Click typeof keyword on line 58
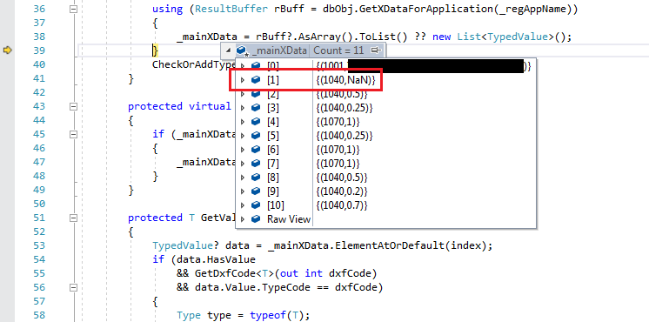649x322 pixels. click(268, 315)
